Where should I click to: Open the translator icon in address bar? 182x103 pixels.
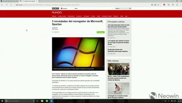click(x=152, y=5)
